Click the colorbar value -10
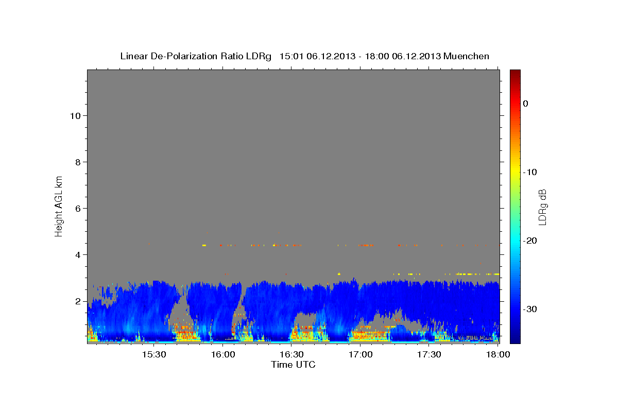The width and height of the screenshot is (618, 412). click(530, 172)
